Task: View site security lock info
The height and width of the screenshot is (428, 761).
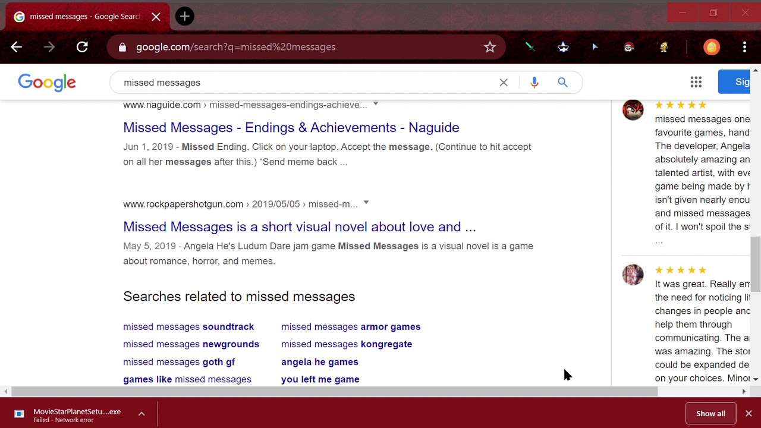Action: tap(122, 47)
